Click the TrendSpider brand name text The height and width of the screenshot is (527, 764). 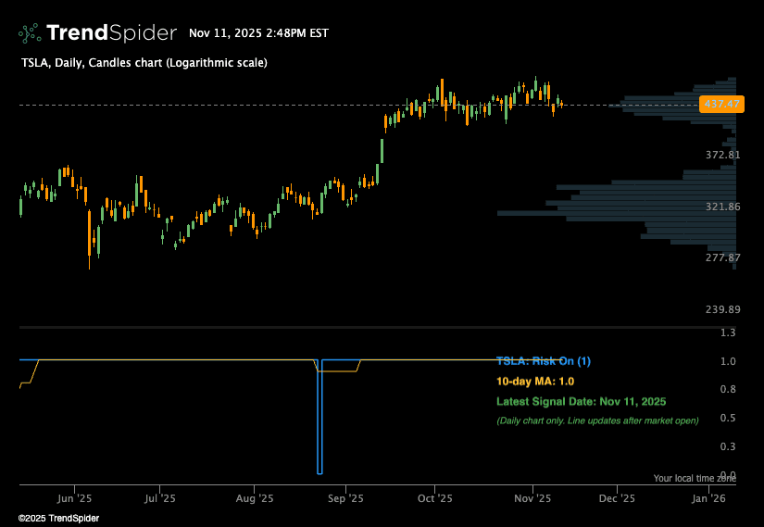point(111,33)
